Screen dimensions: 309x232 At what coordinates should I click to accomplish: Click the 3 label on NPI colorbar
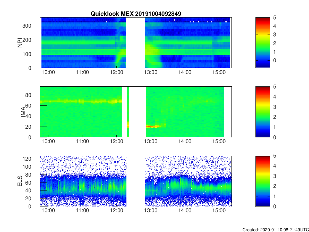coord(274,35)
